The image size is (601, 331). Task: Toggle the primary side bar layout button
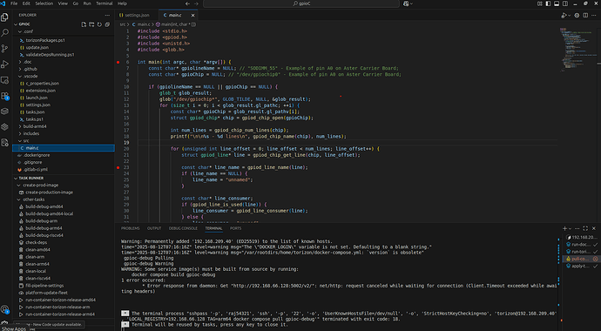click(548, 3)
